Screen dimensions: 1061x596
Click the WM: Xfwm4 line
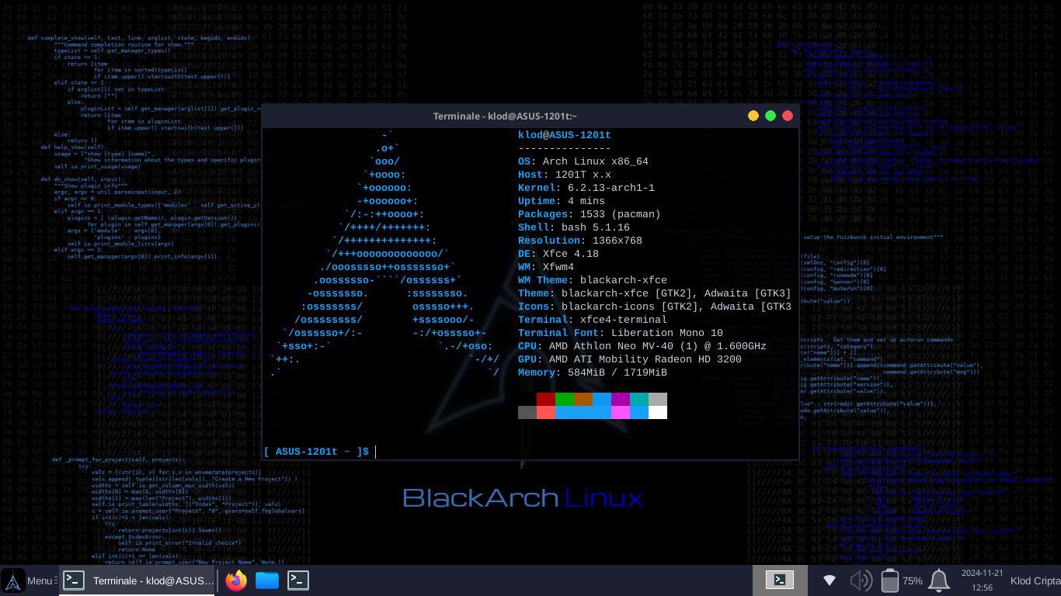click(x=546, y=267)
